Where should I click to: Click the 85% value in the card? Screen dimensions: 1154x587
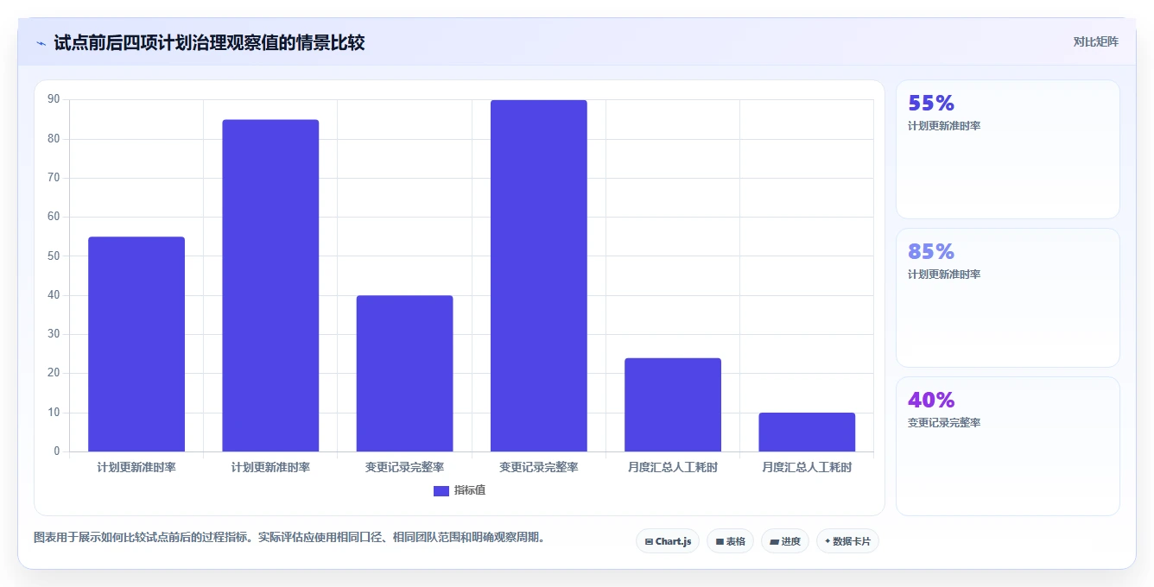pos(931,252)
